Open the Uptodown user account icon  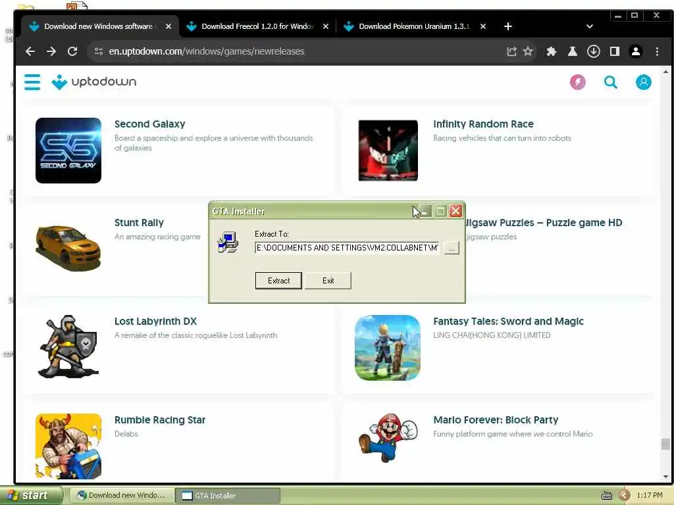pyautogui.click(x=643, y=82)
